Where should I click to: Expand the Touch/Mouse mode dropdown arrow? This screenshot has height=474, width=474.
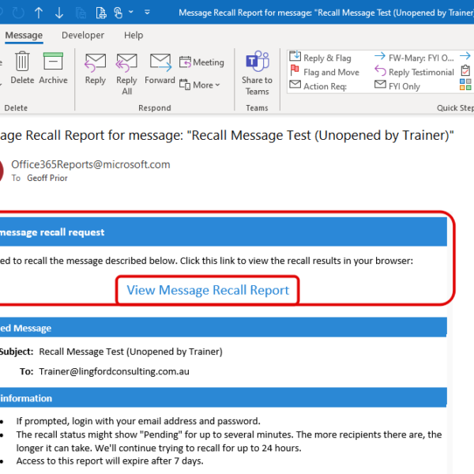[x=131, y=12]
